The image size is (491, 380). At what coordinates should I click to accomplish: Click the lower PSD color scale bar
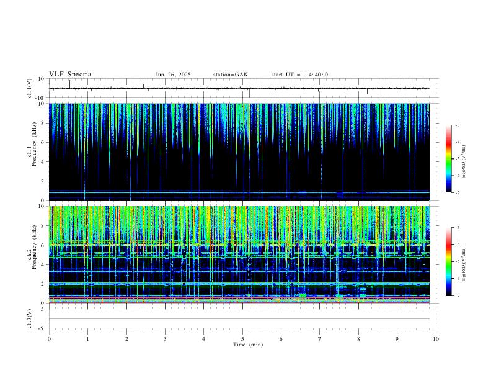click(448, 261)
